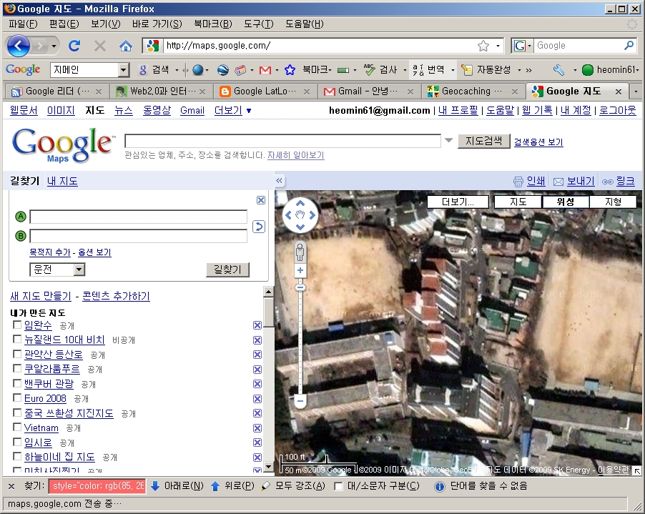Enable the 관악산 등산로 map checkbox
Viewport: 645px width, 514px height.
click(x=17, y=354)
